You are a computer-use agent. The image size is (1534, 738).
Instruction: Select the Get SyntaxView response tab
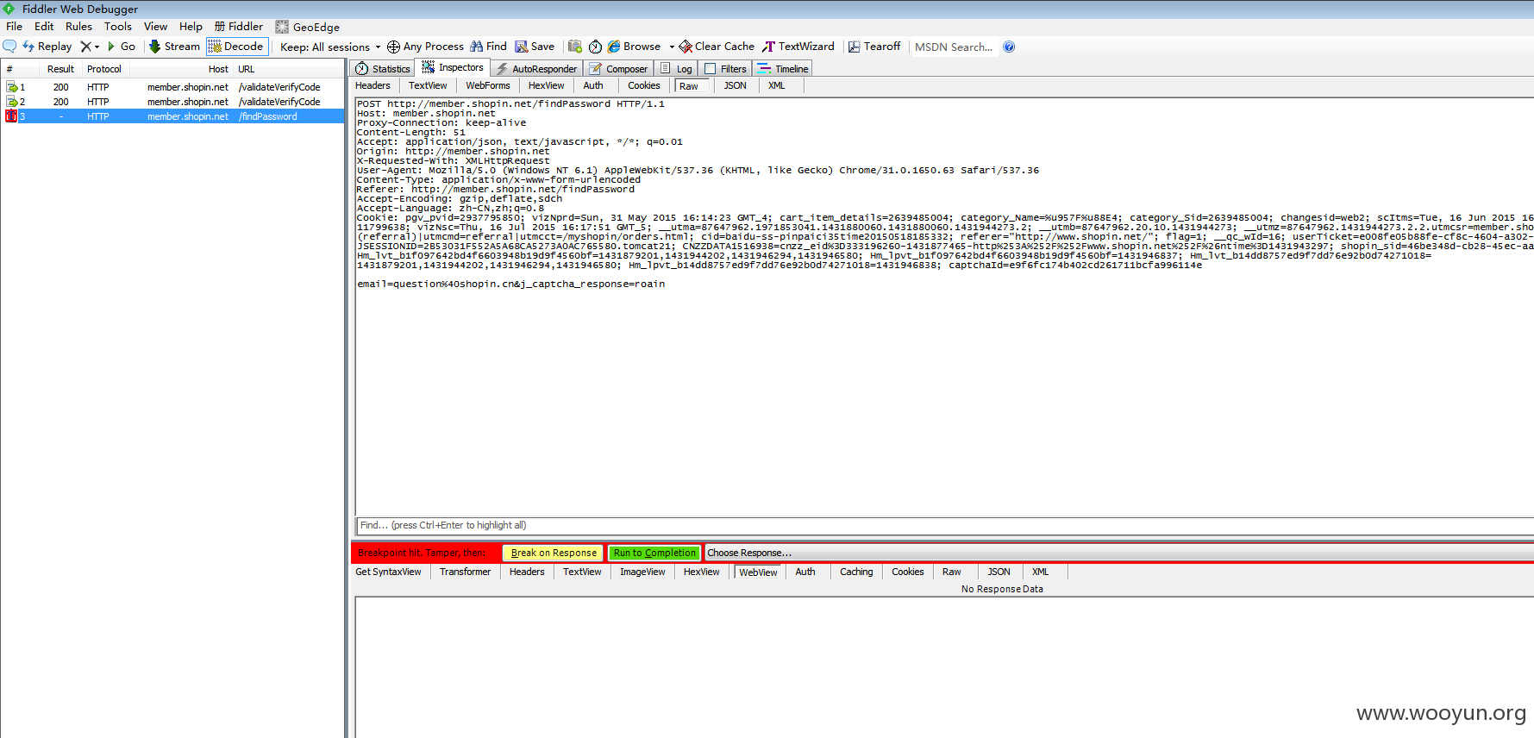tap(388, 572)
